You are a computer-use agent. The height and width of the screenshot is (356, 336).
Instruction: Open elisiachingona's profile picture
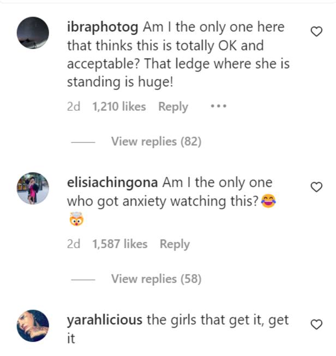33,189
